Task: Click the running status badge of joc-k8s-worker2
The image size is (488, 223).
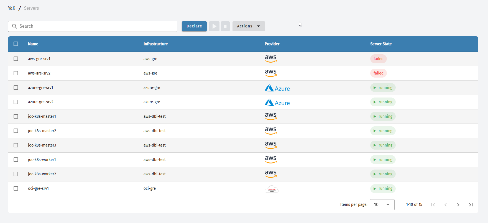Action: click(x=383, y=174)
